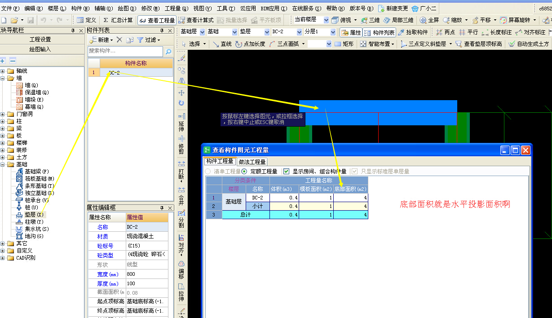
Task: Click the 搜索构件 search field
Action: [125, 52]
